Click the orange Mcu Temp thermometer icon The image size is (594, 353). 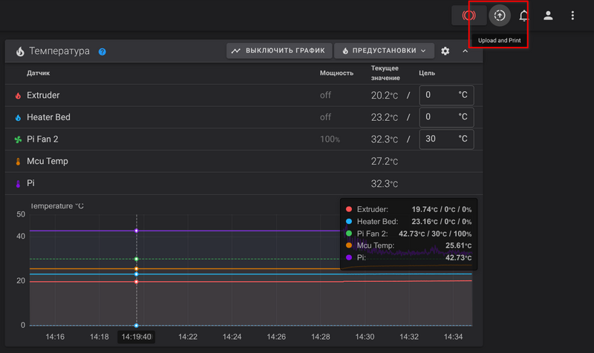tap(19, 161)
